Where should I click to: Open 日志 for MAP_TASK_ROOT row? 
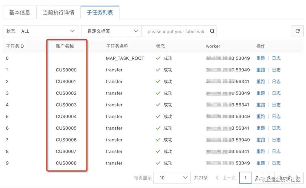276,58
